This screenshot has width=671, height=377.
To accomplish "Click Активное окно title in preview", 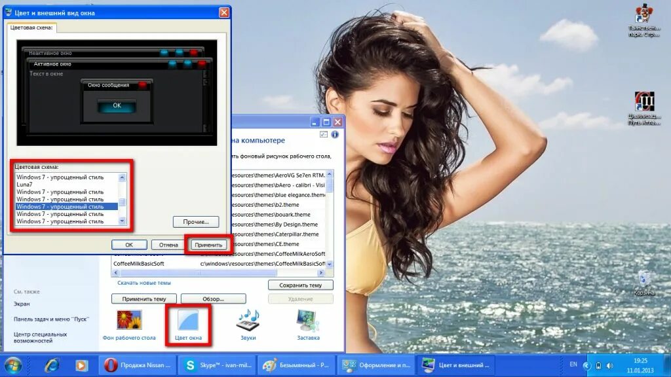I will pos(52,64).
